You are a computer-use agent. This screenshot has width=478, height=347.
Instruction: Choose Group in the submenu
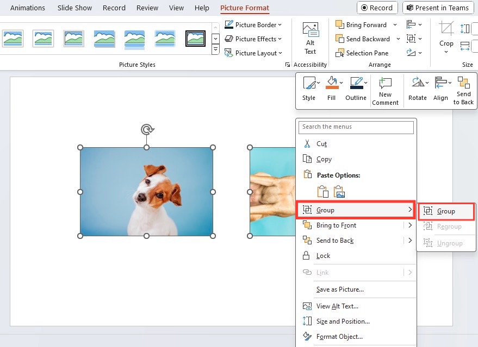point(446,211)
